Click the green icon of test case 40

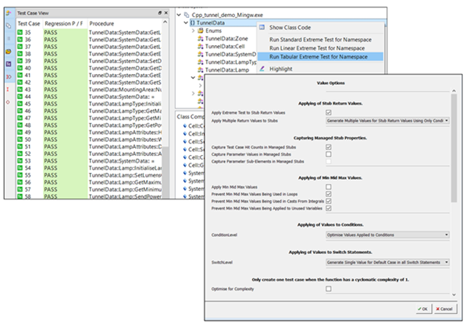[x=20, y=68]
